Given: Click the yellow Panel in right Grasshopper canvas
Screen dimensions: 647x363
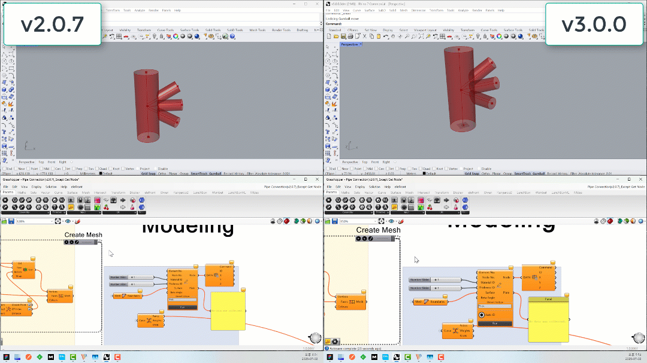Looking at the screenshot, I should click(x=548, y=320).
